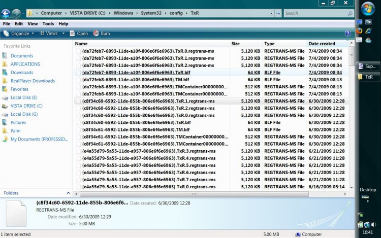Image resolution: width=381 pixels, height=238 pixels.
Task: Click the Show Desktop quick launch icon
Action: click(x=359, y=22)
